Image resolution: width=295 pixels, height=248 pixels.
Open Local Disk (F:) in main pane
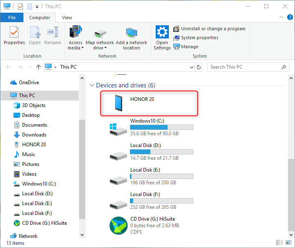click(152, 201)
